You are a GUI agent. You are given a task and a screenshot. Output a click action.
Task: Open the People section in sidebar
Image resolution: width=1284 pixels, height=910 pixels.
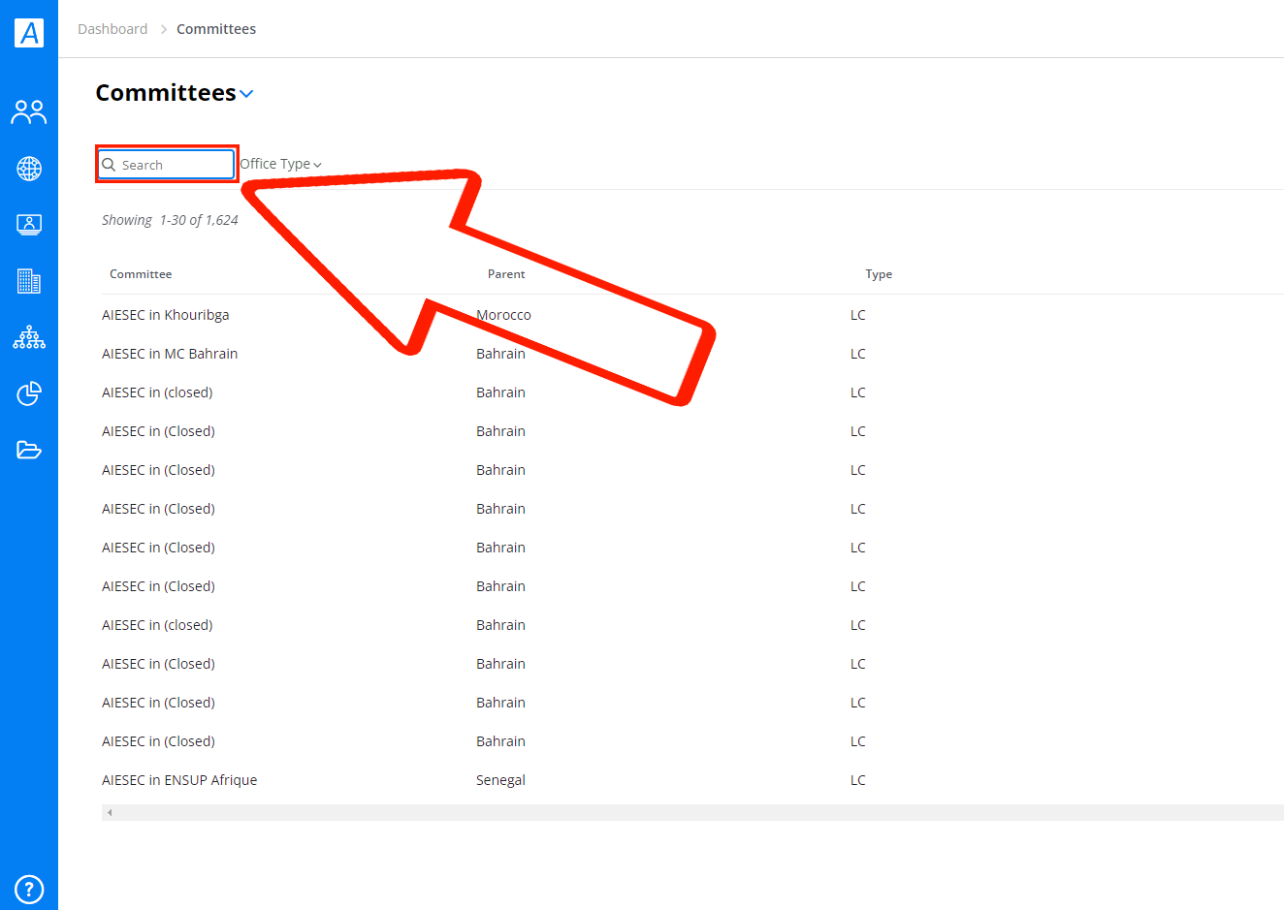[29, 112]
